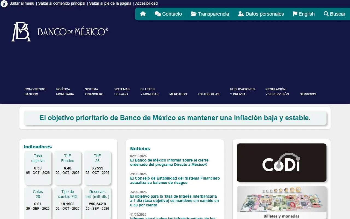Viewport: 350px width, 219px height.
Task: Click the Datos personales user-shield icon
Action: pos(241,14)
